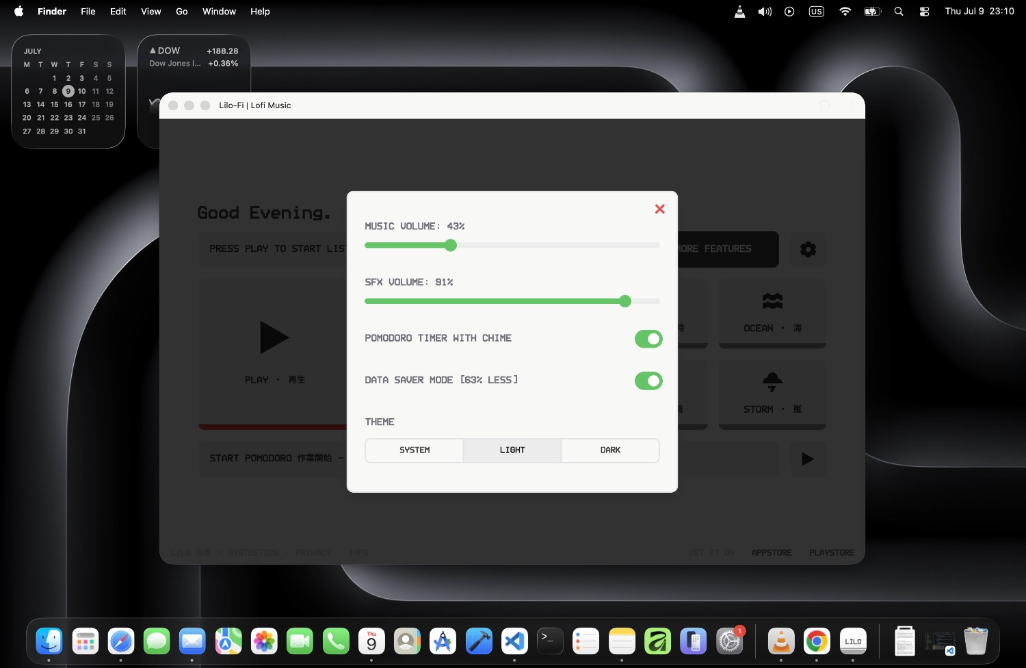Open Launchpad from the Dock
Viewport: 1026px width, 668px height.
(85, 641)
